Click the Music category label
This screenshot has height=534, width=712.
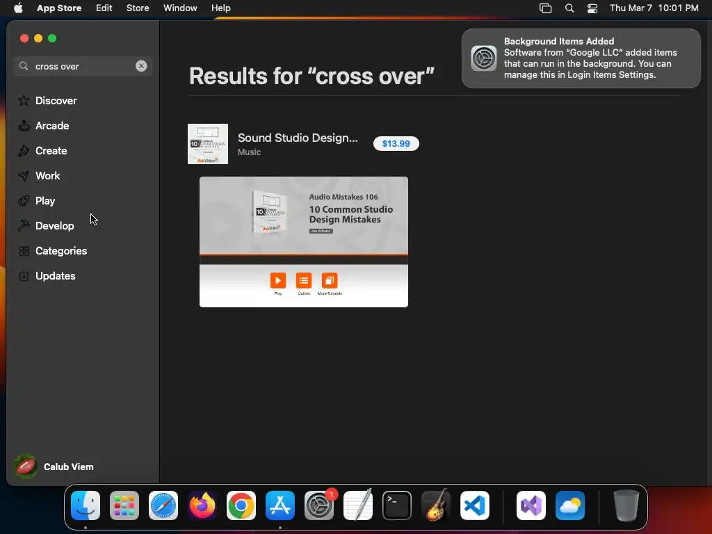(x=250, y=152)
